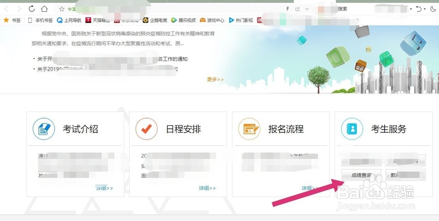
Task: Toggle night mode with the moon icon
Action: (x=433, y=9)
